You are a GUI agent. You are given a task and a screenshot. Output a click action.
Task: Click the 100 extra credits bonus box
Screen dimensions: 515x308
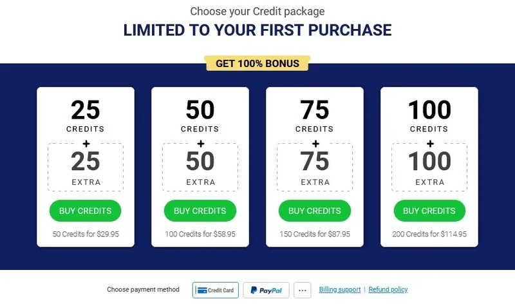point(429,167)
